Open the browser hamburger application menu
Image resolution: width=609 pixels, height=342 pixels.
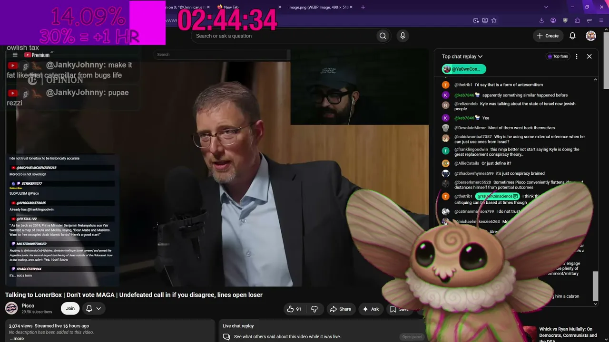click(x=601, y=20)
